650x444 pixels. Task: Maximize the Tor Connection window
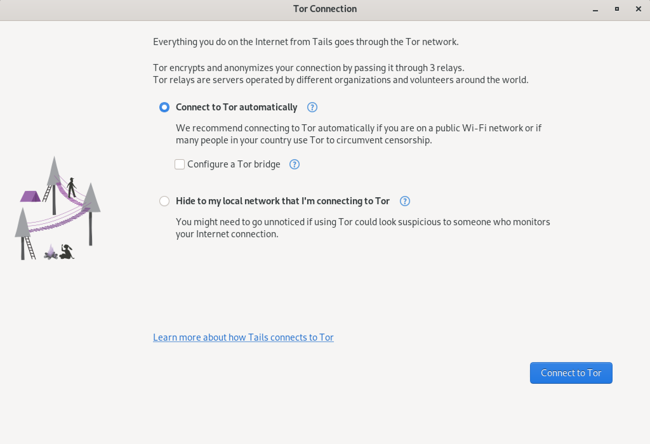(617, 9)
